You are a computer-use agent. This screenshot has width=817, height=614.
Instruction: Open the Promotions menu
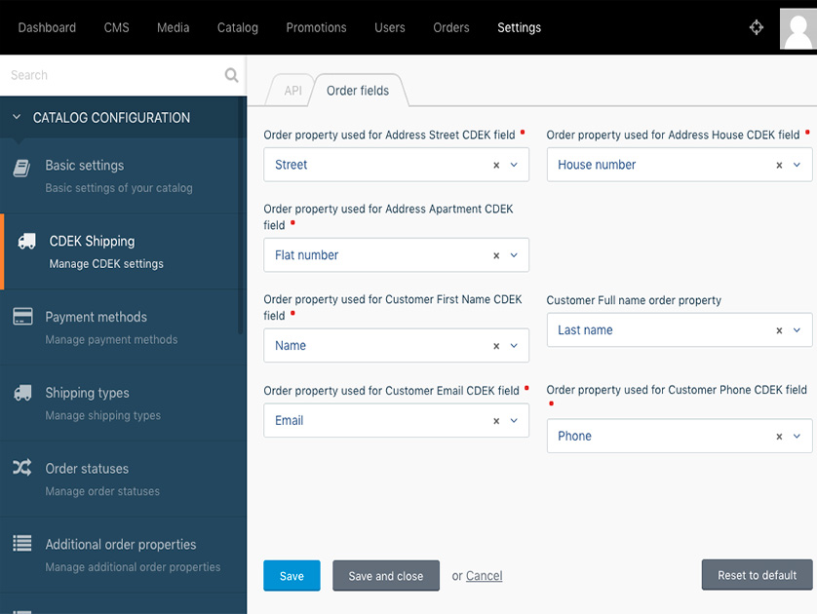(316, 27)
